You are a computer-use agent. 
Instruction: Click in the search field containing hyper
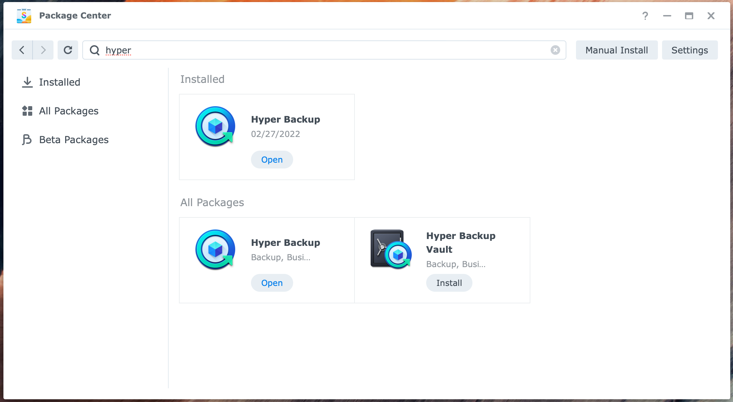[324, 50]
